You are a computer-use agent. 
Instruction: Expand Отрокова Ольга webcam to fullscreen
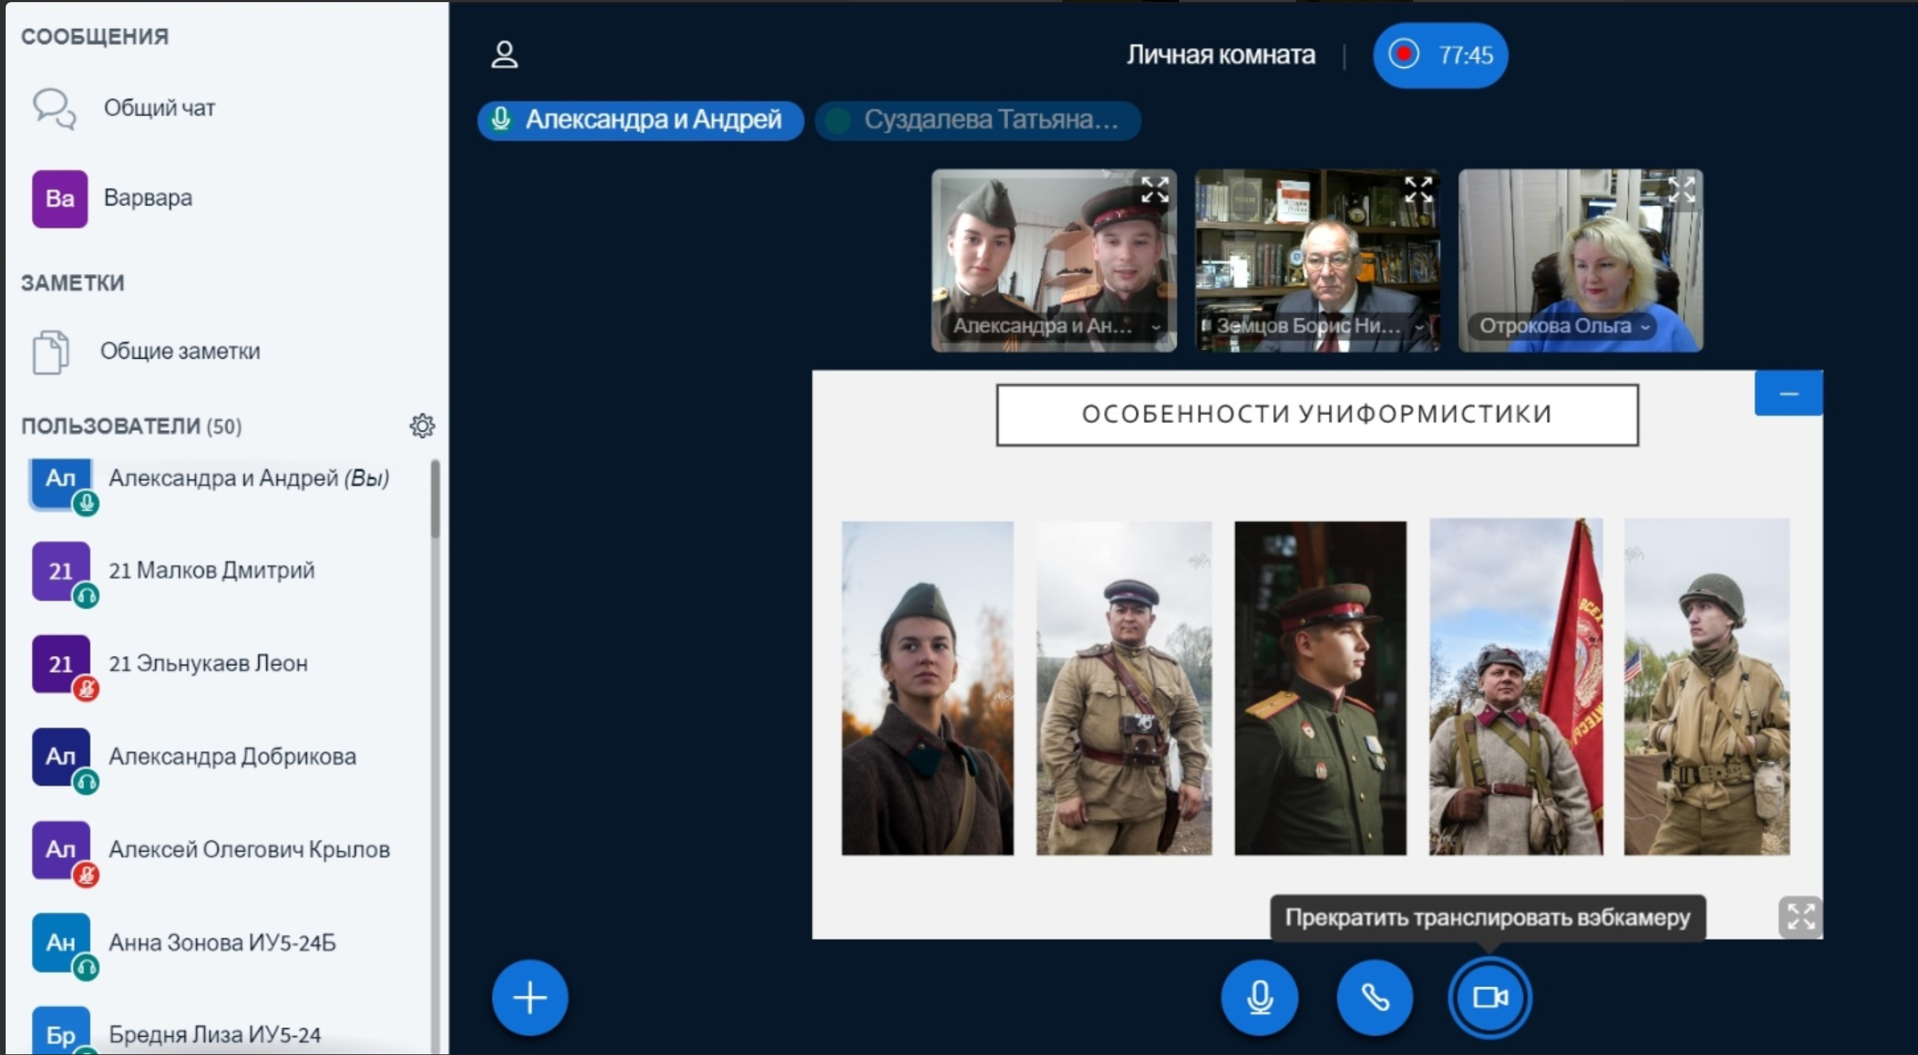[x=1681, y=190]
